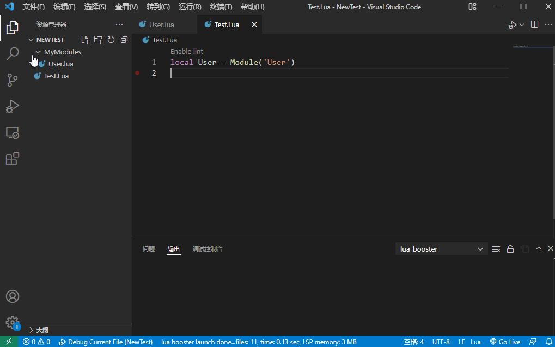Open editor more actions ellipsis
This screenshot has height=347, width=555.
pyautogui.click(x=548, y=25)
